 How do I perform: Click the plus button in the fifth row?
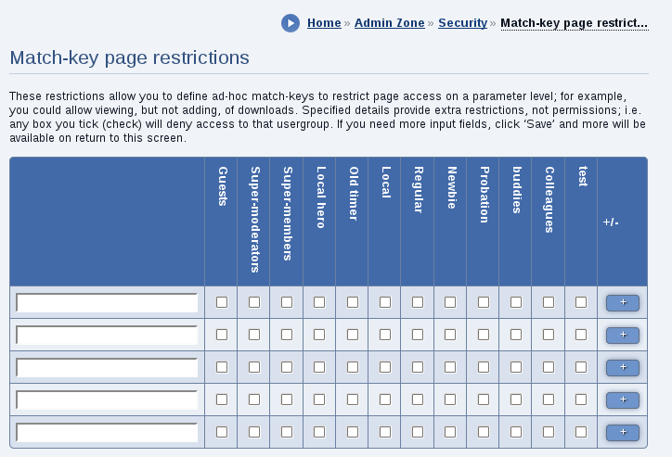click(623, 433)
